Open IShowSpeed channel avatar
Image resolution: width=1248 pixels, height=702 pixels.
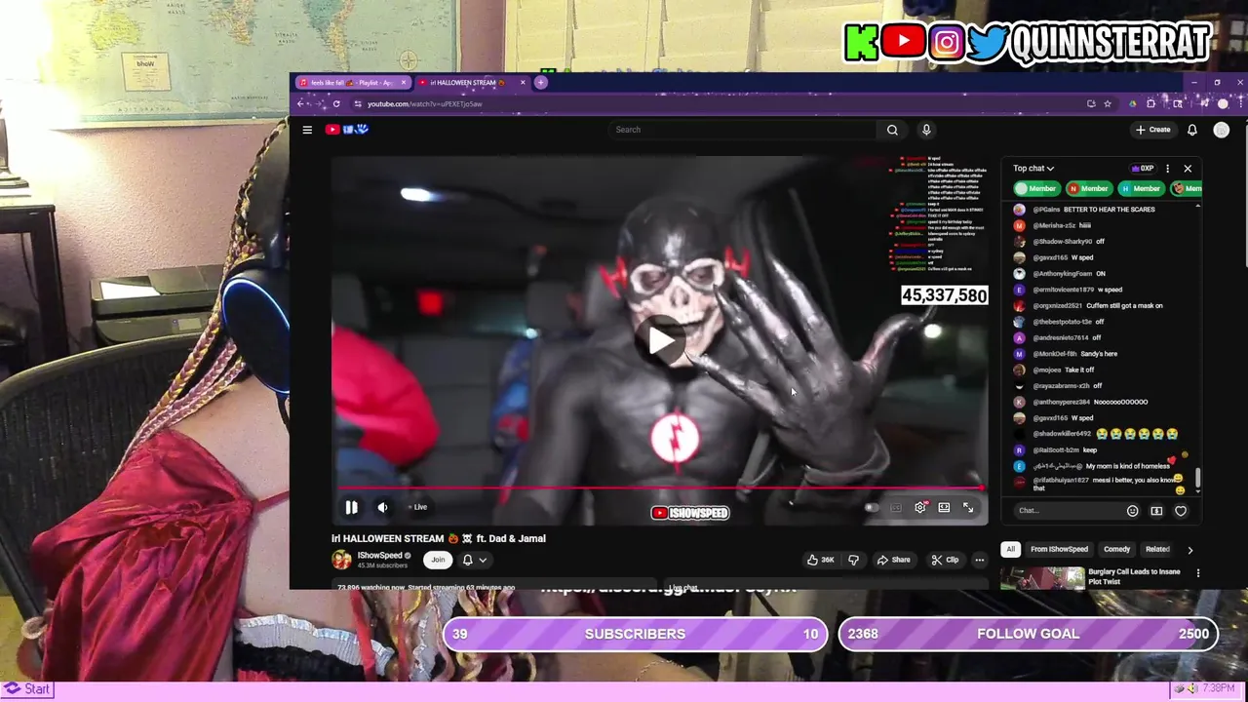point(341,560)
